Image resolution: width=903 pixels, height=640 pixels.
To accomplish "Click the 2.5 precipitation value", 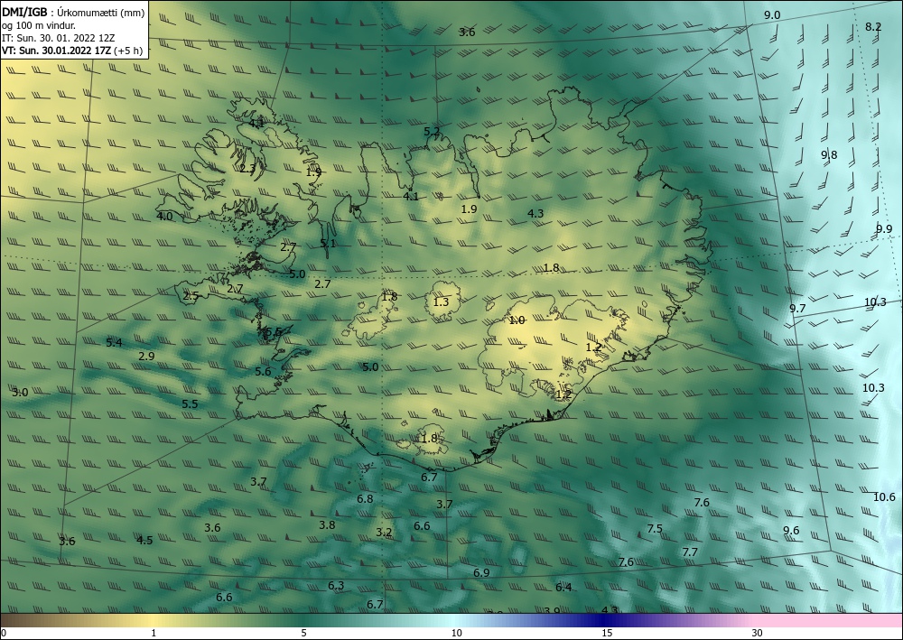I will click(x=191, y=296).
